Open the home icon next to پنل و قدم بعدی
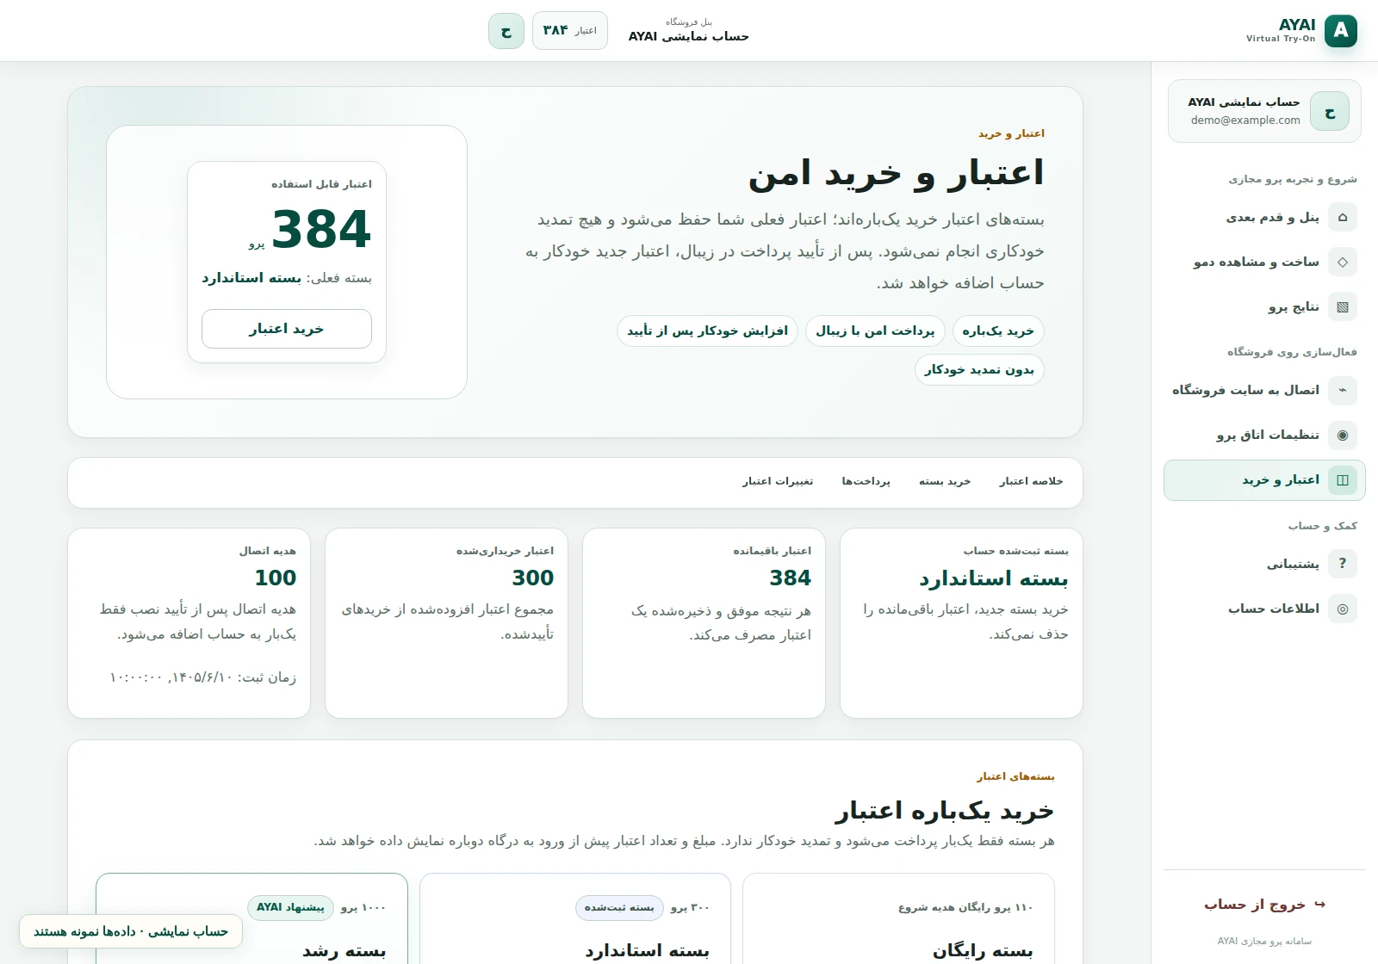1378x964 pixels. [x=1343, y=217]
